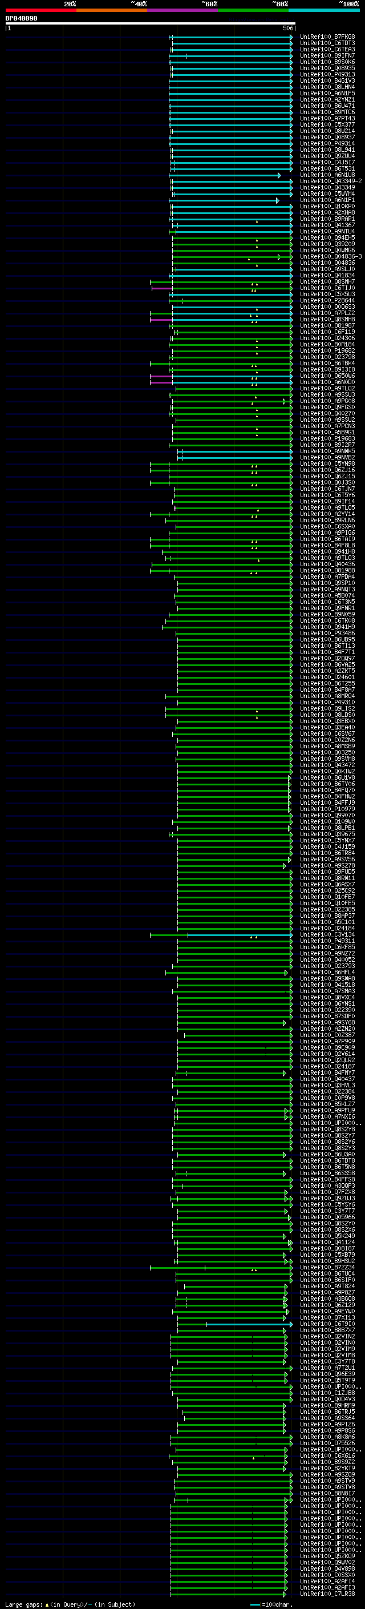Click hit UniRef100_A5B9G1
The height and width of the screenshot is (1609, 365).
pos(327,432)
